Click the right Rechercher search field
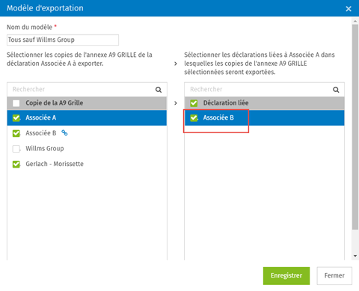359x291 pixels. pyautogui.click(x=259, y=90)
